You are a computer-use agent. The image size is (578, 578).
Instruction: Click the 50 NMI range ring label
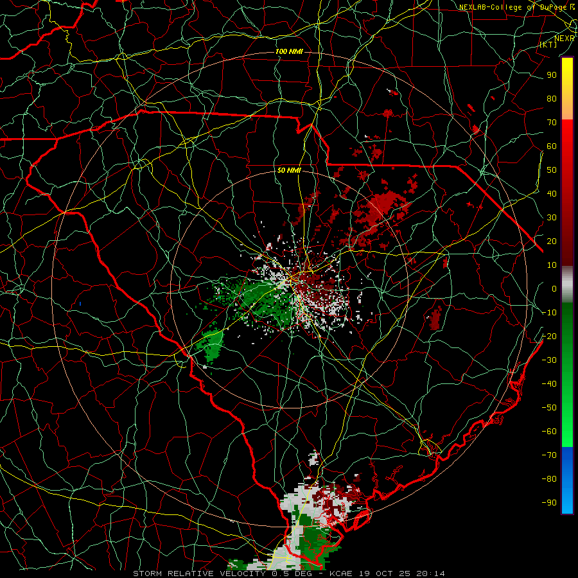[x=289, y=170]
